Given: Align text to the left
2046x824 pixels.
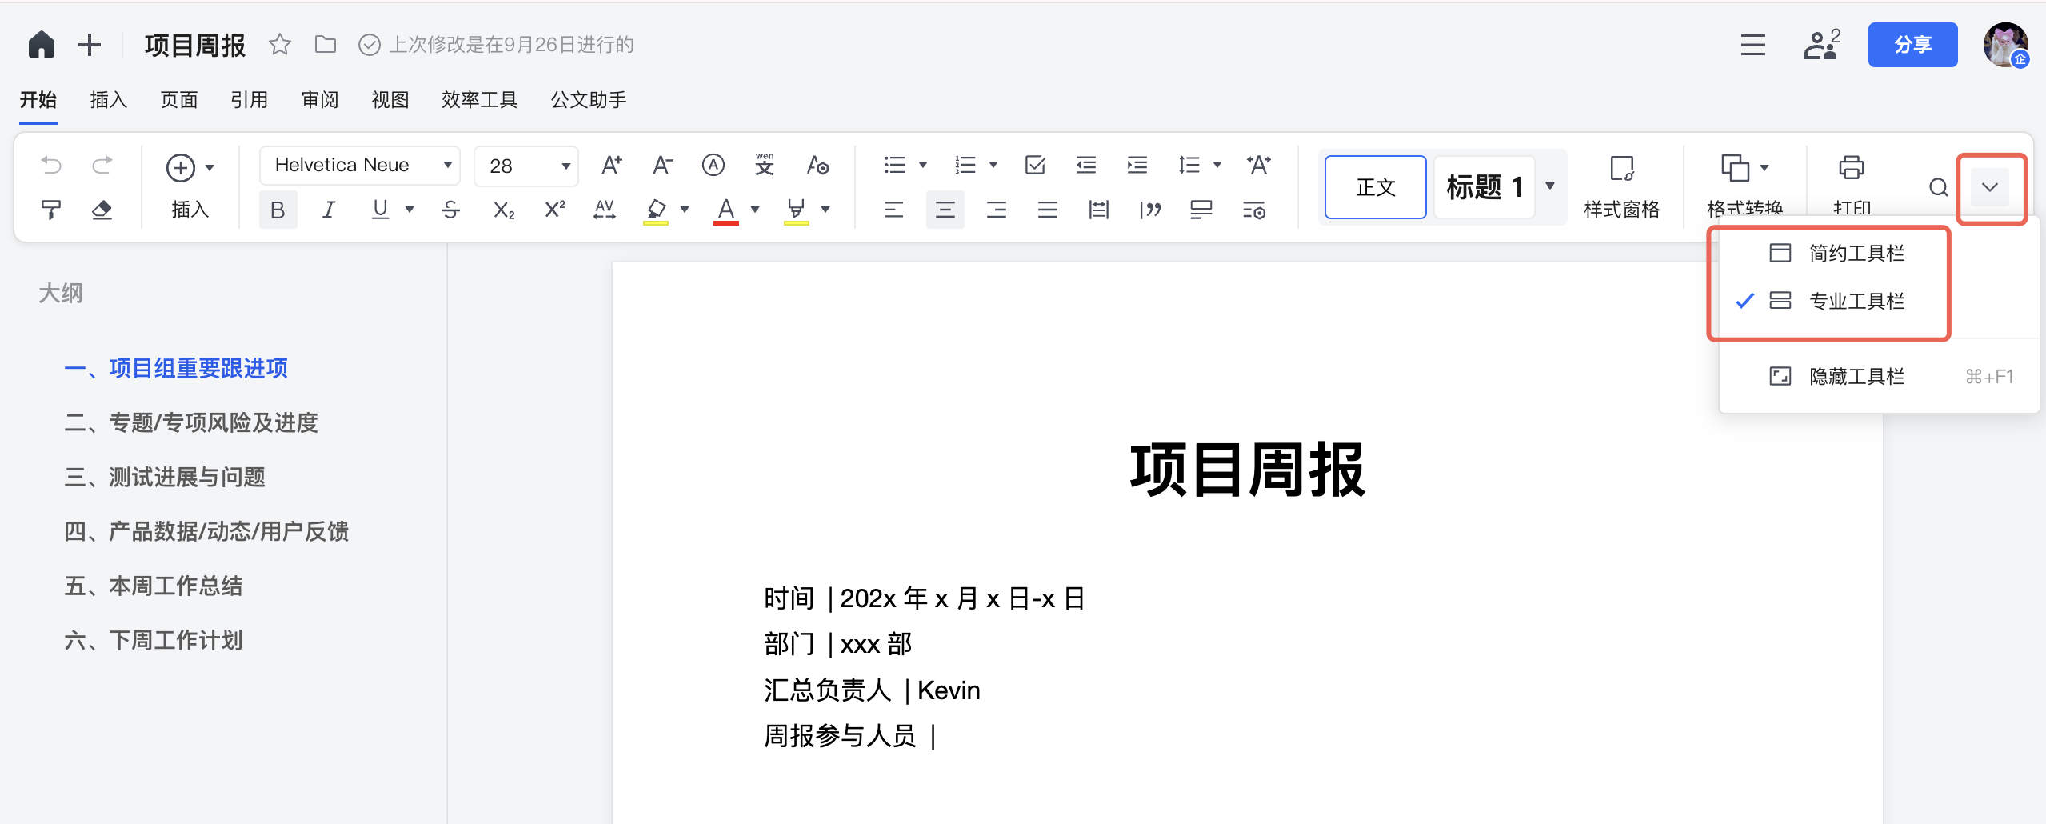Looking at the screenshot, I should (x=894, y=210).
